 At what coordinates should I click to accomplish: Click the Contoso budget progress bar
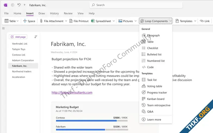(x=92, y=121)
